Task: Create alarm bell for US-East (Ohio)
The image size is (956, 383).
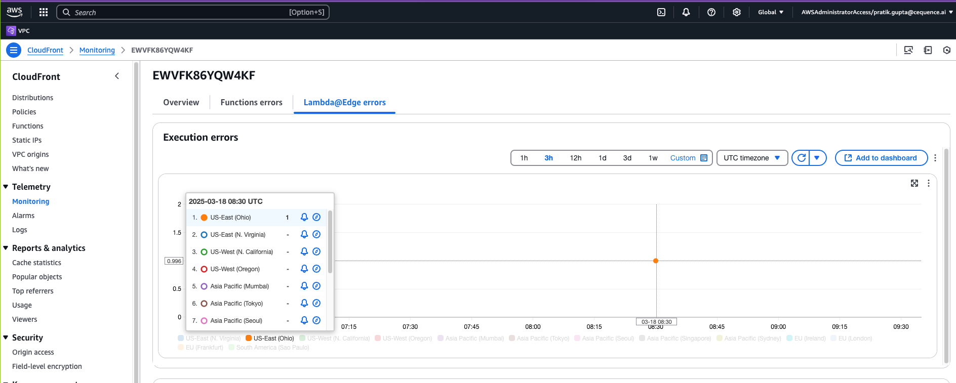Action: tap(304, 217)
